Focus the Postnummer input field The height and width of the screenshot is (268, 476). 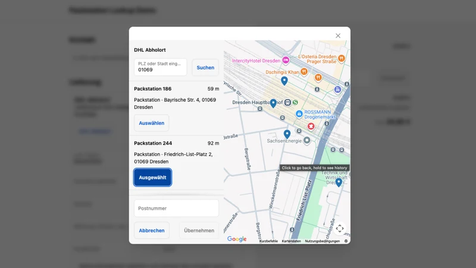[176, 208]
